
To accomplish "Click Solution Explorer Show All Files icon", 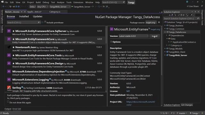I will (x=184, y=15).
